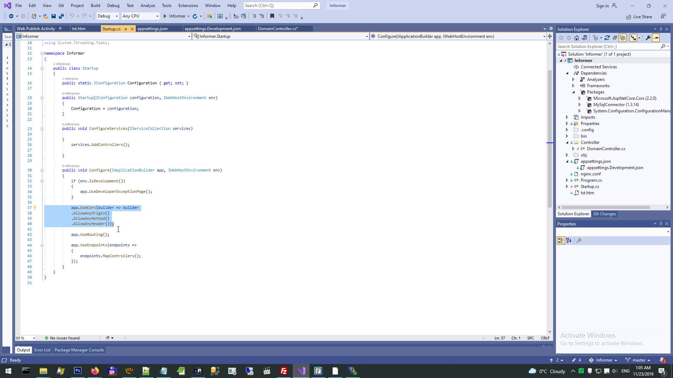The image size is (673, 378).
Task: Switch to Git Changes panel tab
Action: [604, 214]
